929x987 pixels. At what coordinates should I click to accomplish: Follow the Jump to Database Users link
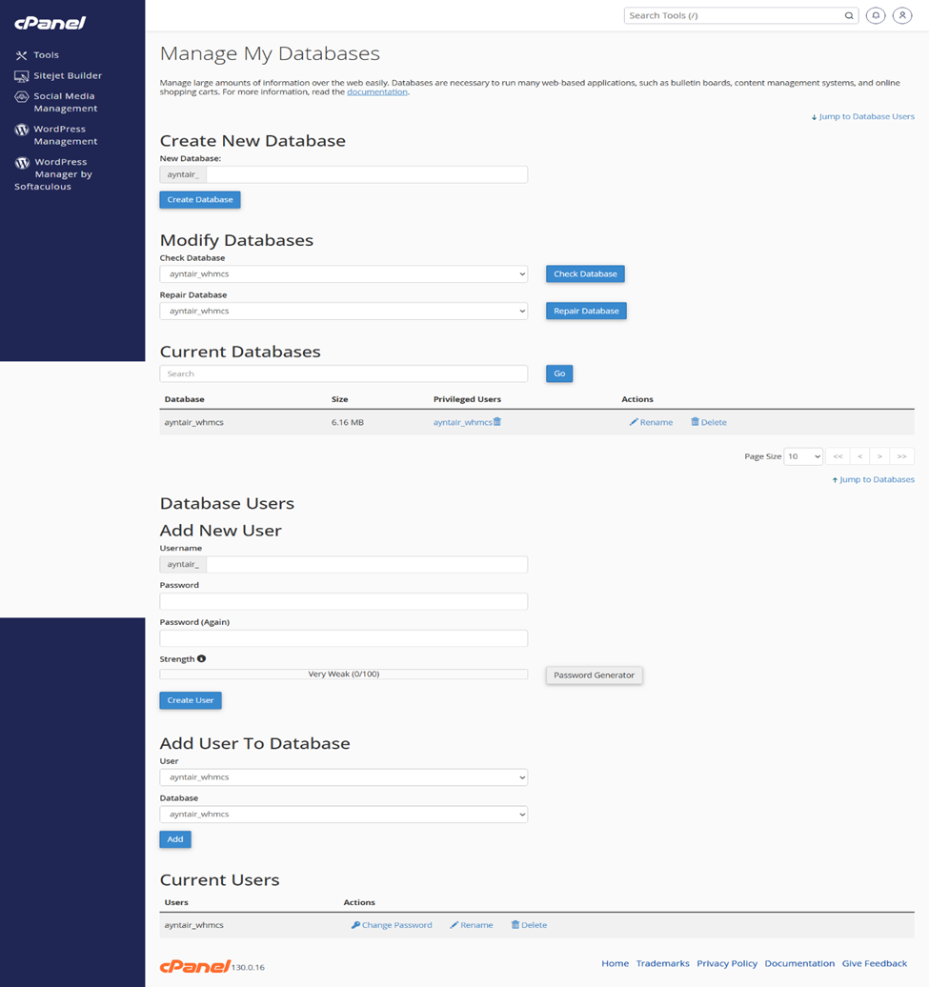pos(862,117)
